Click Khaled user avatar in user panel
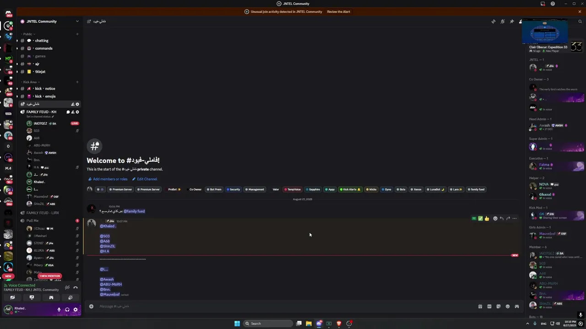Image resolution: width=586 pixels, height=329 pixels. point(8,310)
